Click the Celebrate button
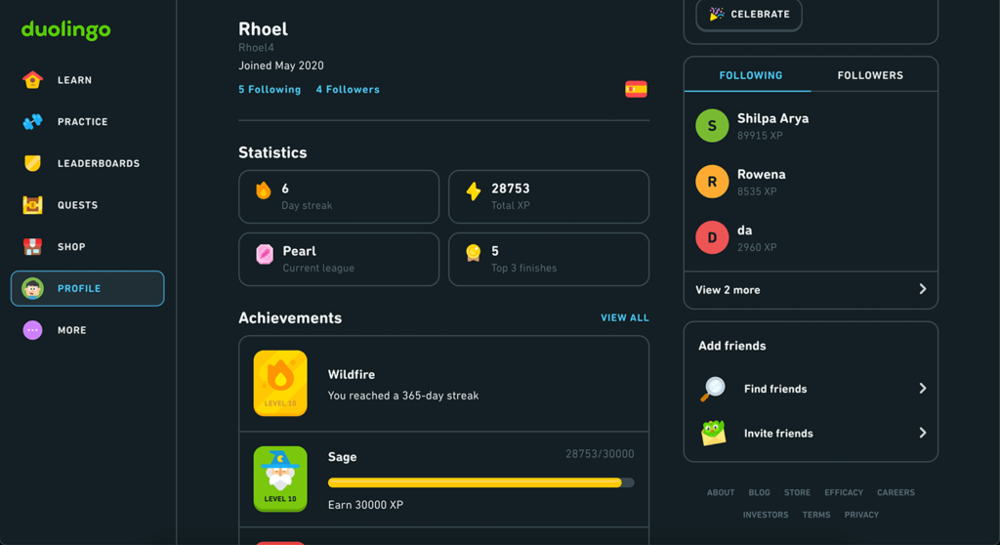This screenshot has width=1000, height=545. coord(749,14)
